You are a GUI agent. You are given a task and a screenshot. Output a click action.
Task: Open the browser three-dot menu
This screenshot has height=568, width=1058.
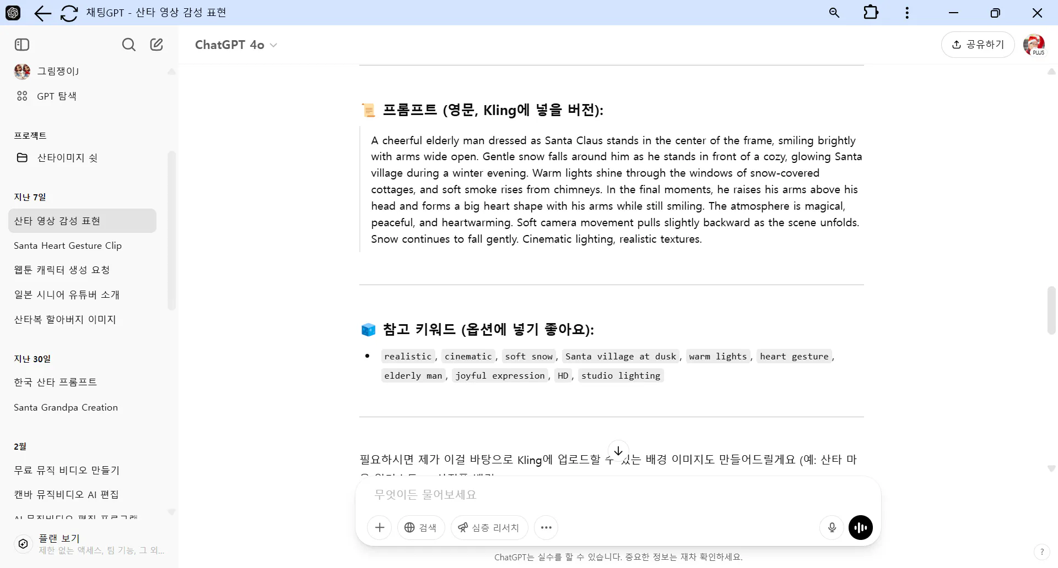coord(907,12)
